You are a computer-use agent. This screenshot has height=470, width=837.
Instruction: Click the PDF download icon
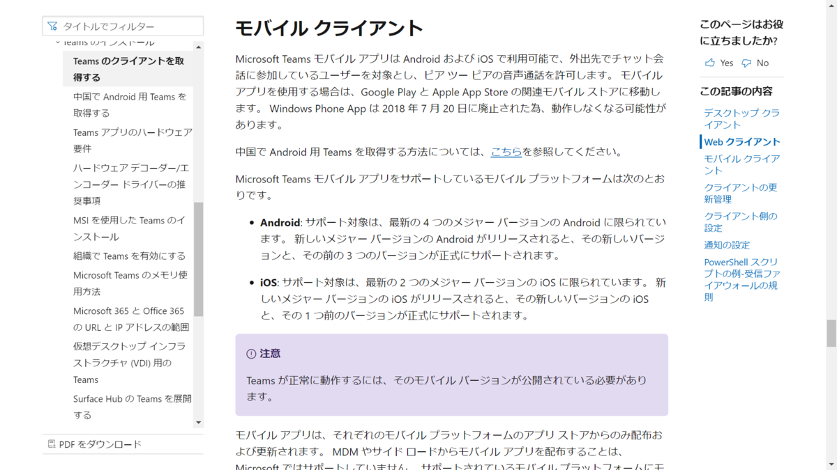52,444
